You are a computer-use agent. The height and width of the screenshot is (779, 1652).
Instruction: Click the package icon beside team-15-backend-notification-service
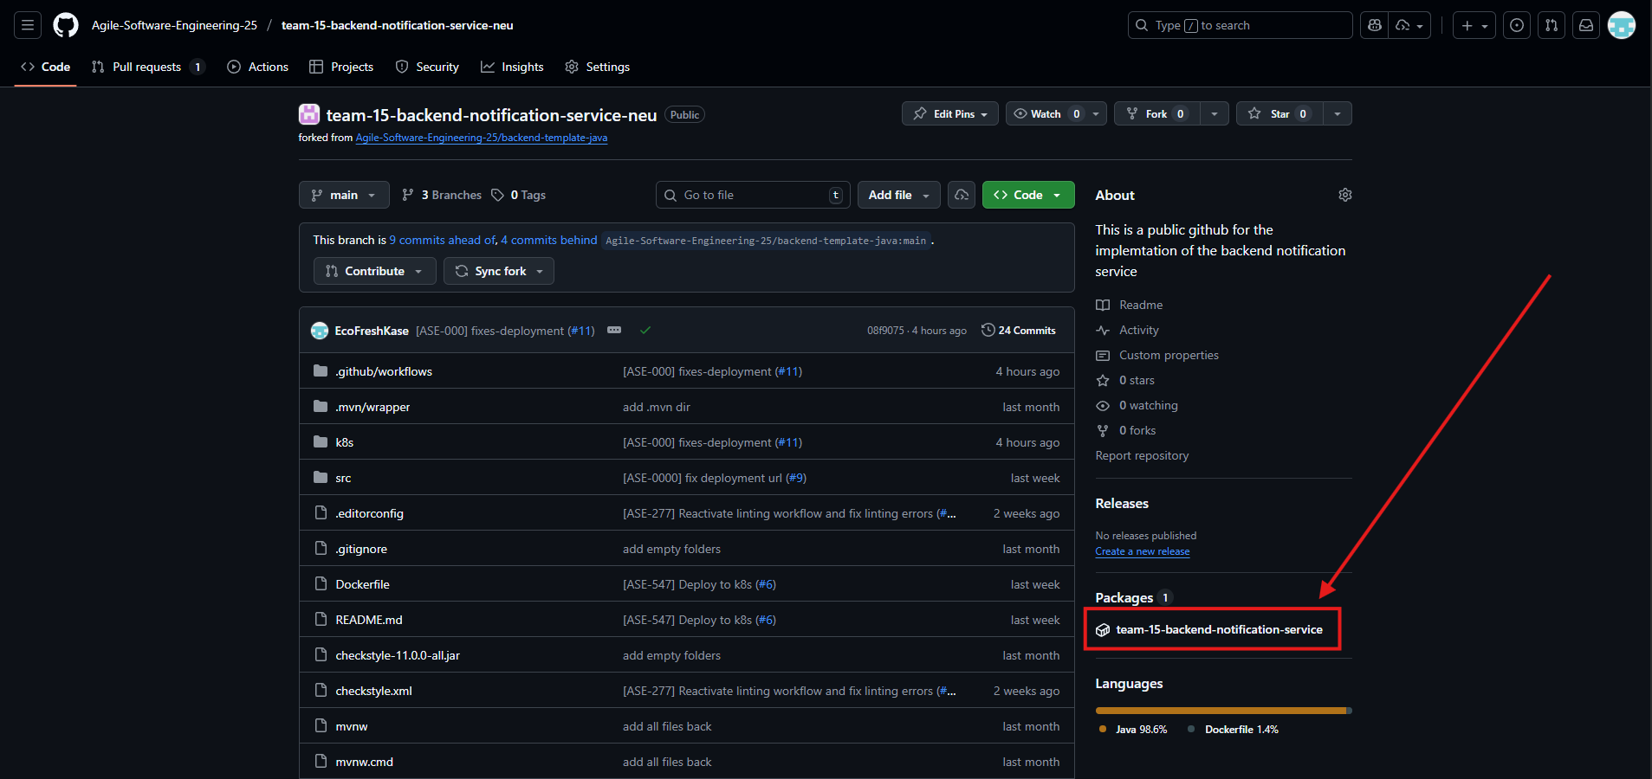pyautogui.click(x=1102, y=630)
